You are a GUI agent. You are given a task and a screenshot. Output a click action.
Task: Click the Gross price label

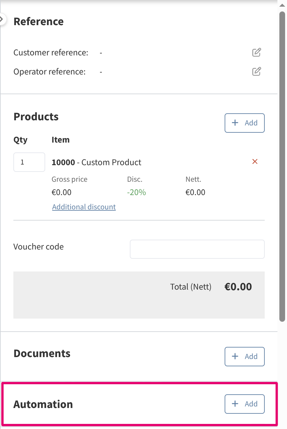click(69, 179)
